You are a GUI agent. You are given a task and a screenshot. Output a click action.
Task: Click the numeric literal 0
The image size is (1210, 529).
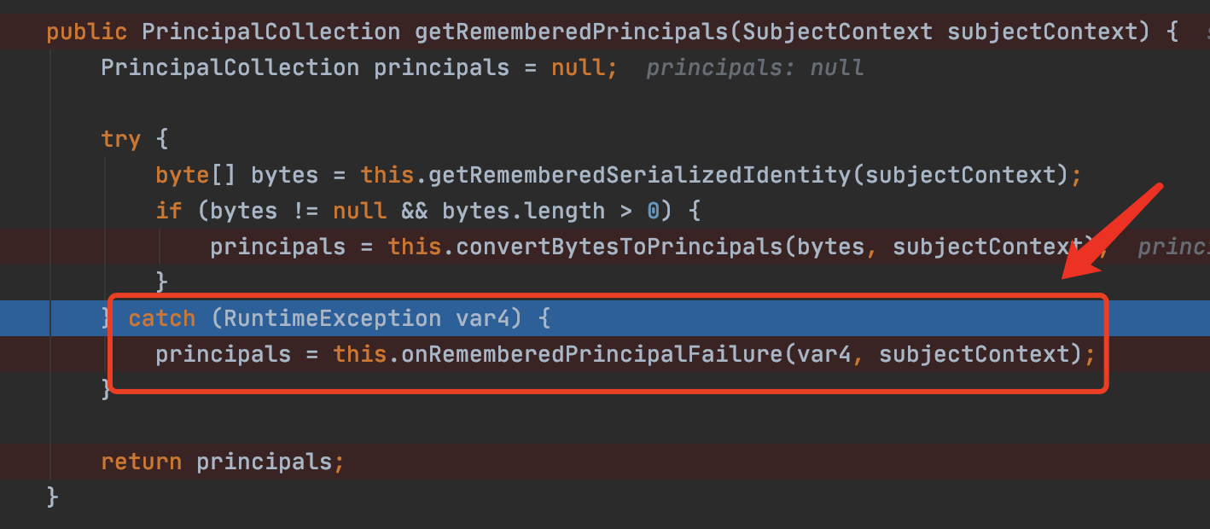point(653,211)
